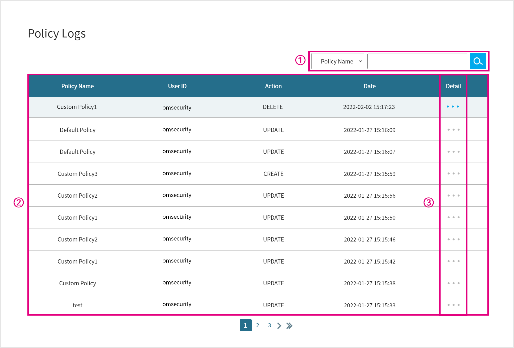Select page 1 in pagination
Viewport: 514px width, 348px height.
coord(246,325)
